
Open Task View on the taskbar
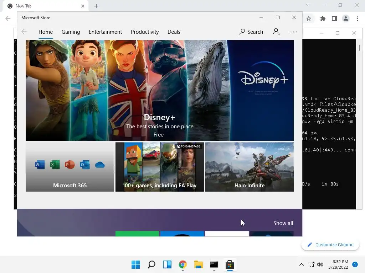click(167, 264)
